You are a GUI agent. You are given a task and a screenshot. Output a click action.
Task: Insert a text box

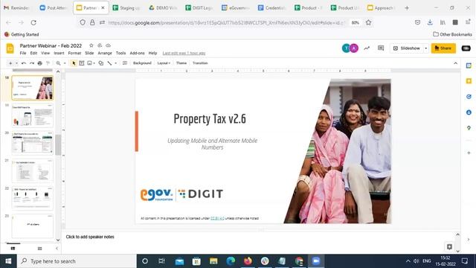(x=82, y=63)
